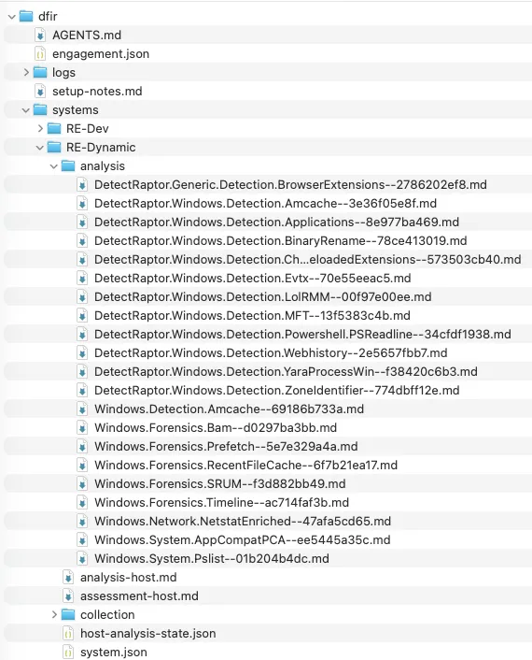Select Windows.System.AppCompatPCA--ee5445a35c.md

[x=242, y=540]
